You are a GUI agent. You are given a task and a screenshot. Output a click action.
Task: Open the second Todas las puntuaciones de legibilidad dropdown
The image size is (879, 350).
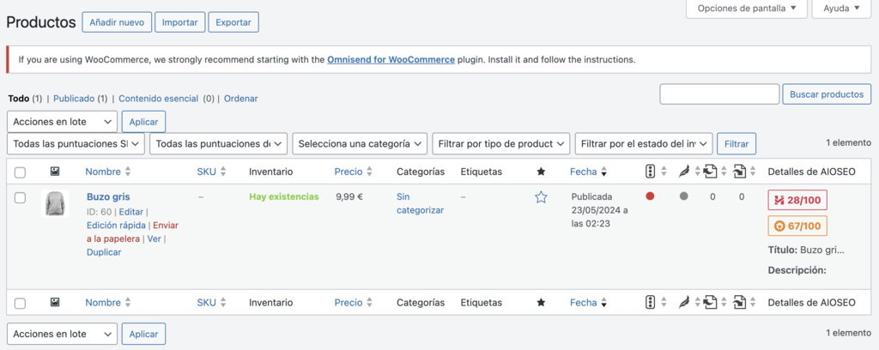pyautogui.click(x=219, y=143)
